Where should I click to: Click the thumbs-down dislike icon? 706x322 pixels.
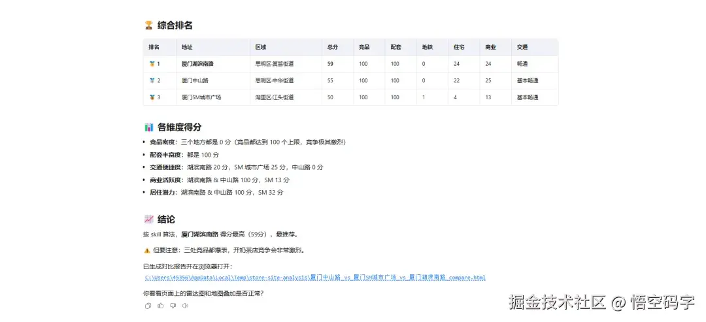[173, 306]
